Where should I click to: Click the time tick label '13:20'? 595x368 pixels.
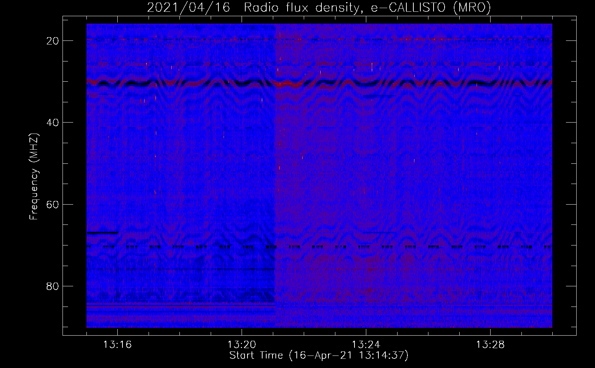click(242, 345)
